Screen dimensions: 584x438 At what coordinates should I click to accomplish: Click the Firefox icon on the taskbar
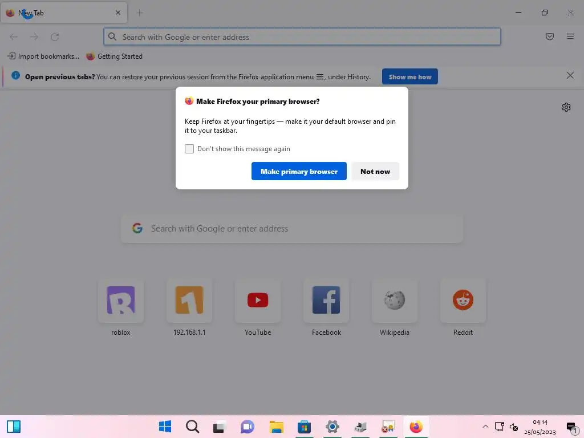pyautogui.click(x=416, y=427)
